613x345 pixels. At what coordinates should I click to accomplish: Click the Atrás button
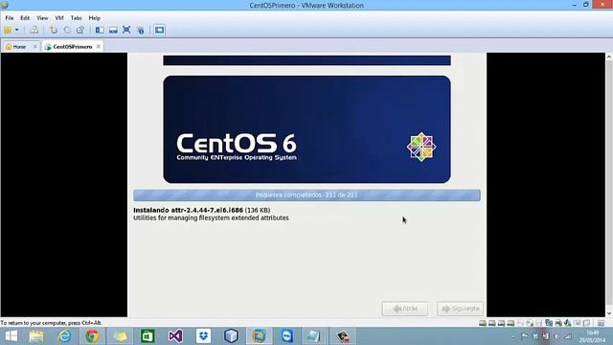(x=404, y=309)
